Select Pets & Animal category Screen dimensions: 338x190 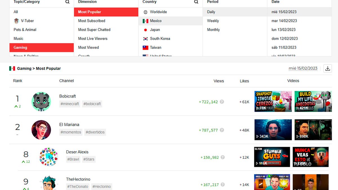tap(42, 30)
